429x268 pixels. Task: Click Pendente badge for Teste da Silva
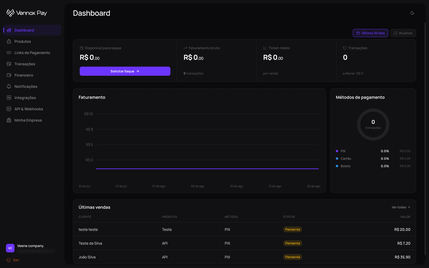(x=293, y=243)
